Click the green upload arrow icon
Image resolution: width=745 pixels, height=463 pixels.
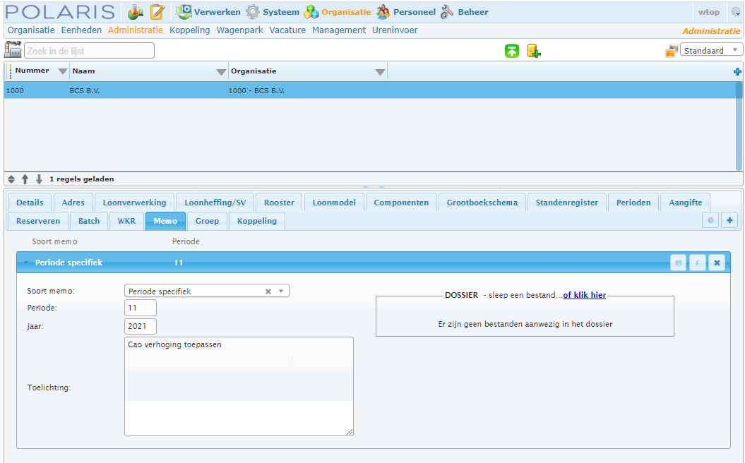512,51
